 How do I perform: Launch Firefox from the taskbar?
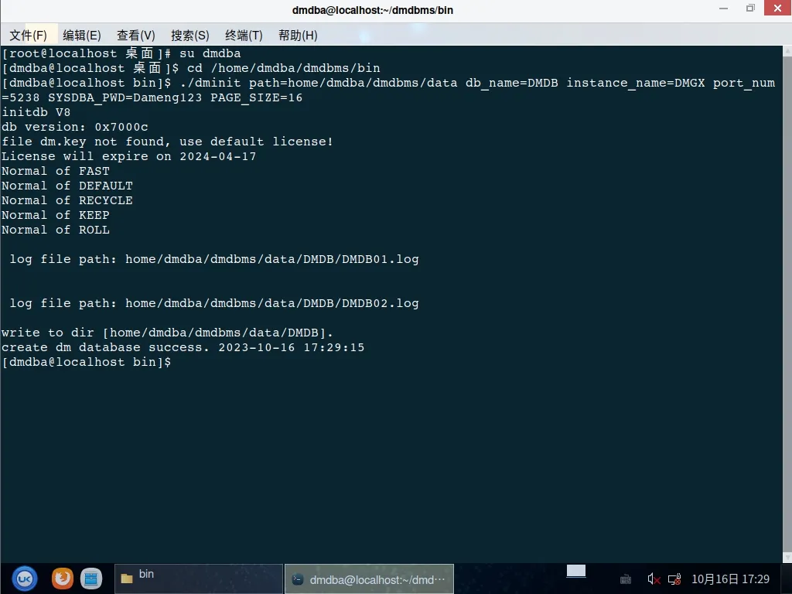point(63,579)
